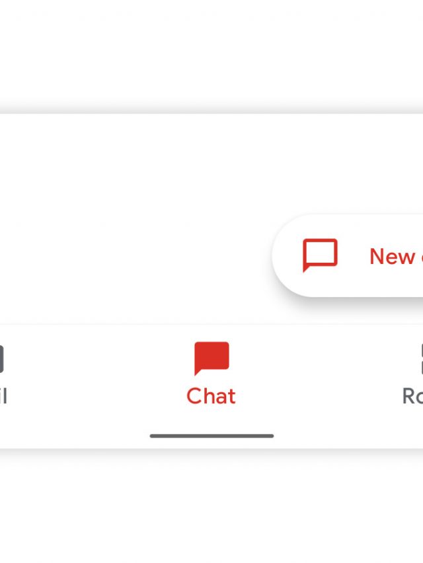
Task: Choose the partially visible "Ro" label
Action: 412,396
